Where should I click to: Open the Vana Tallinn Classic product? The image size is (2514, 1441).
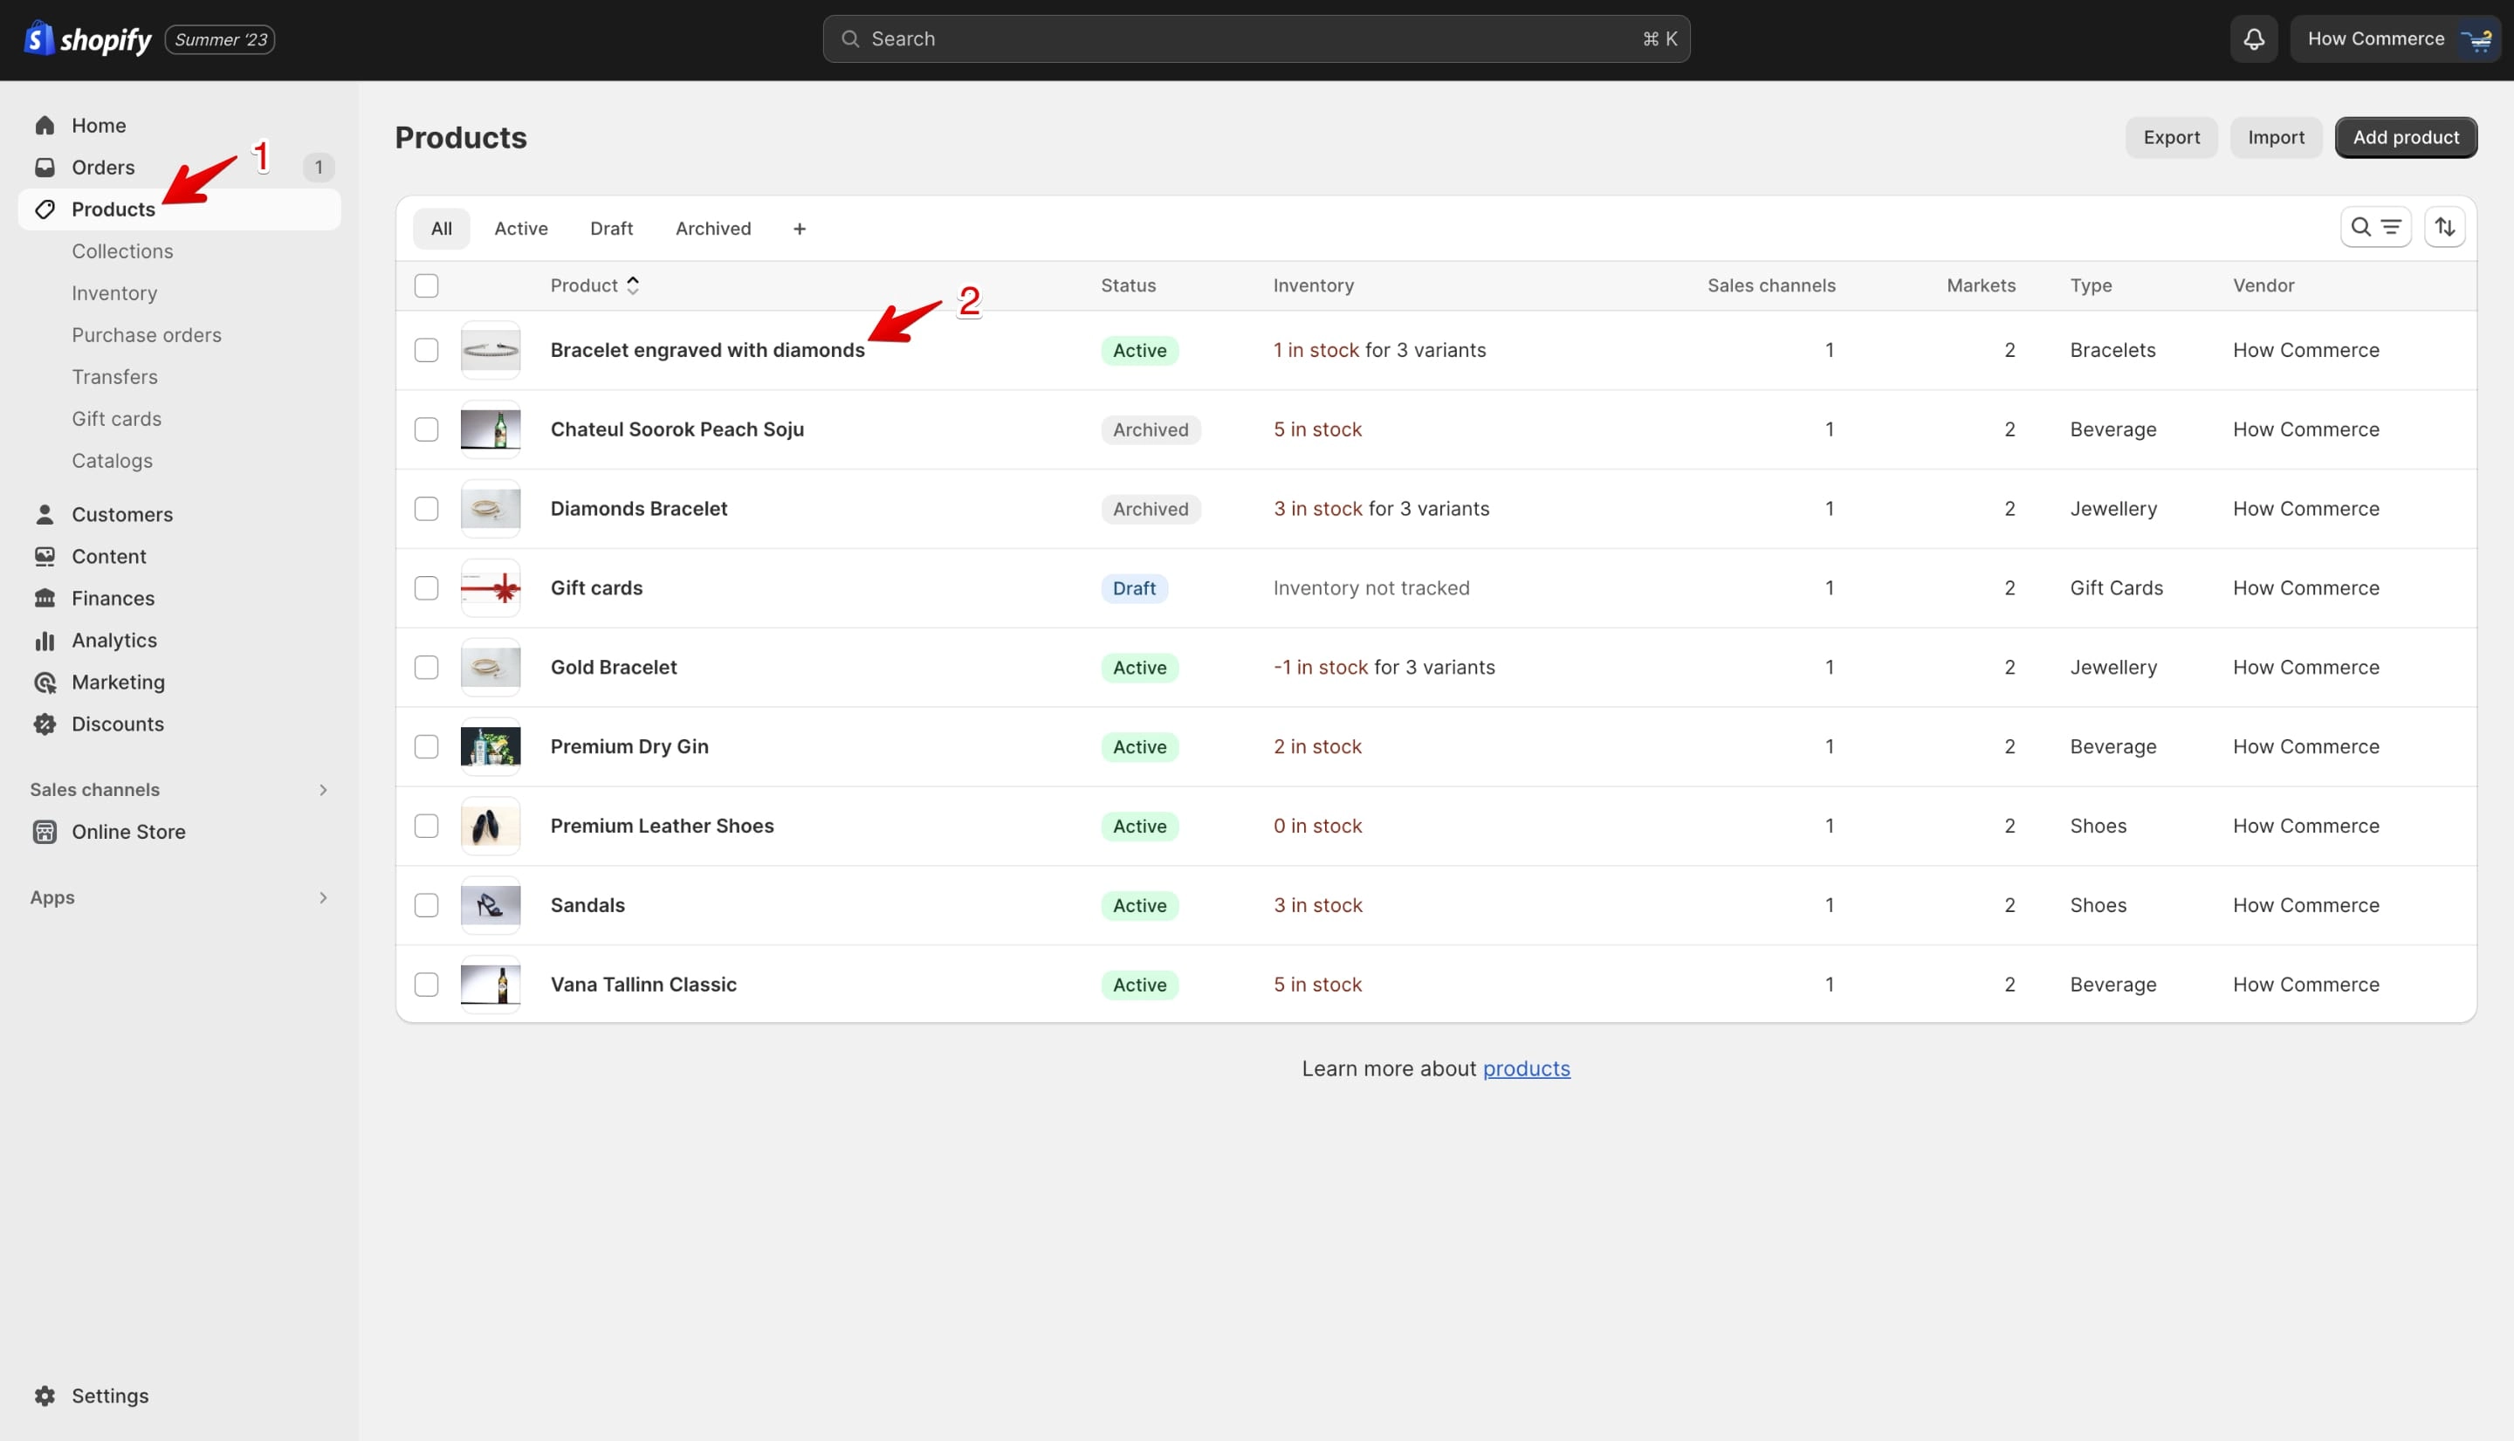643,985
